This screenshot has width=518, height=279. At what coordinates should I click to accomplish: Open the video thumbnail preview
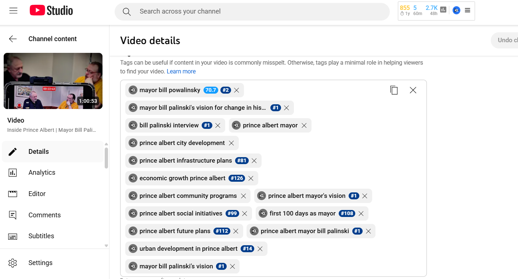[53, 81]
